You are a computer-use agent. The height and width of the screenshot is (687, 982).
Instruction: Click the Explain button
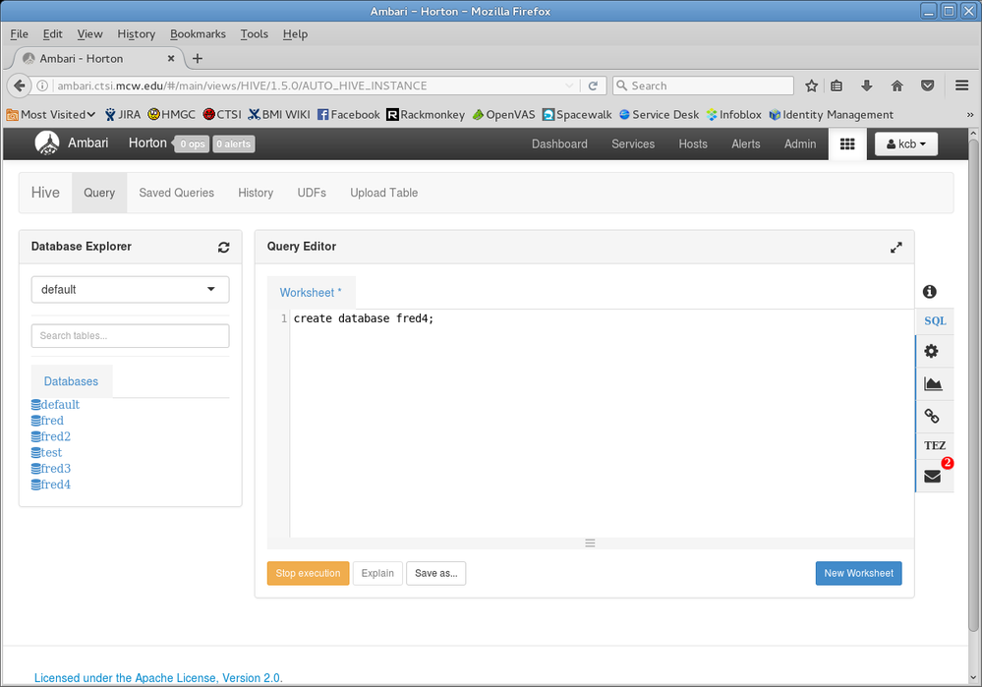[377, 573]
